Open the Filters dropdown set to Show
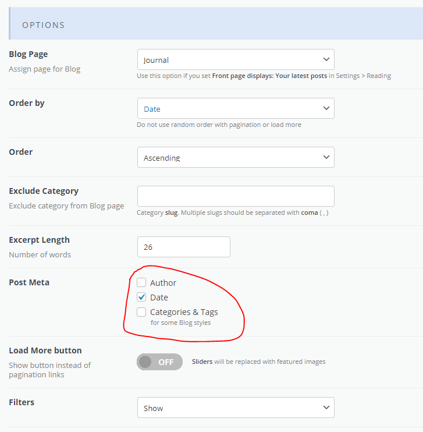 coord(236,408)
